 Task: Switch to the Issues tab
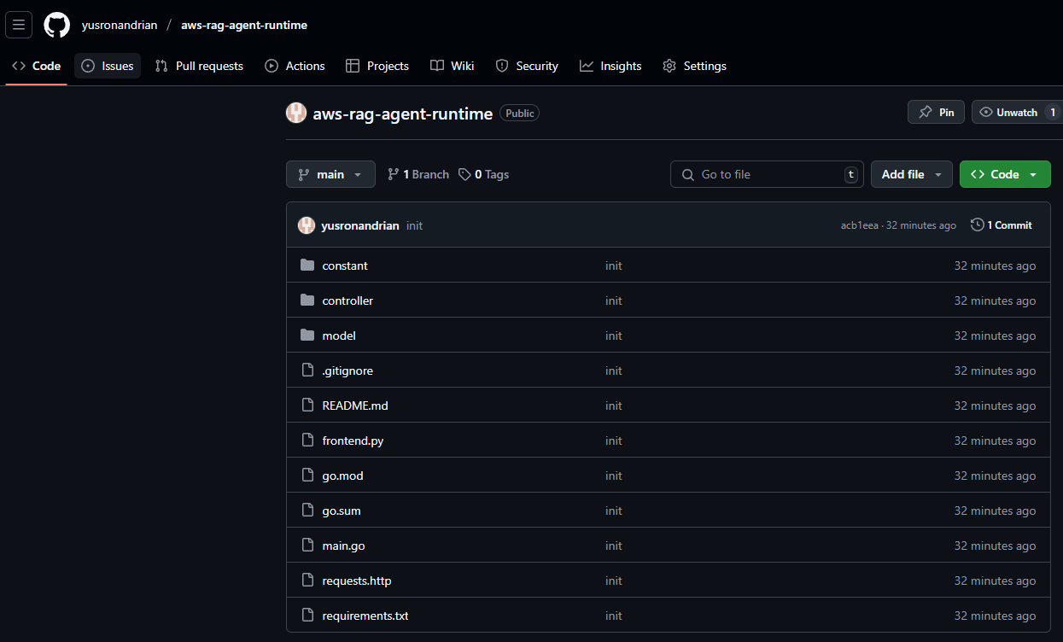point(108,66)
